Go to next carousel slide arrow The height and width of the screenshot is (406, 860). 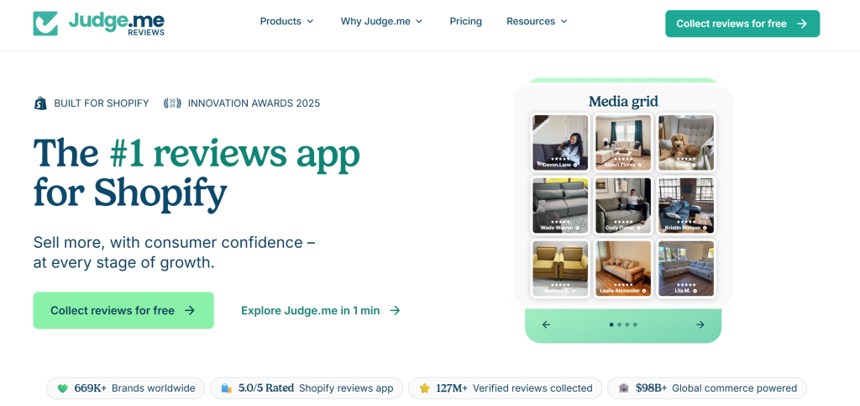click(700, 324)
